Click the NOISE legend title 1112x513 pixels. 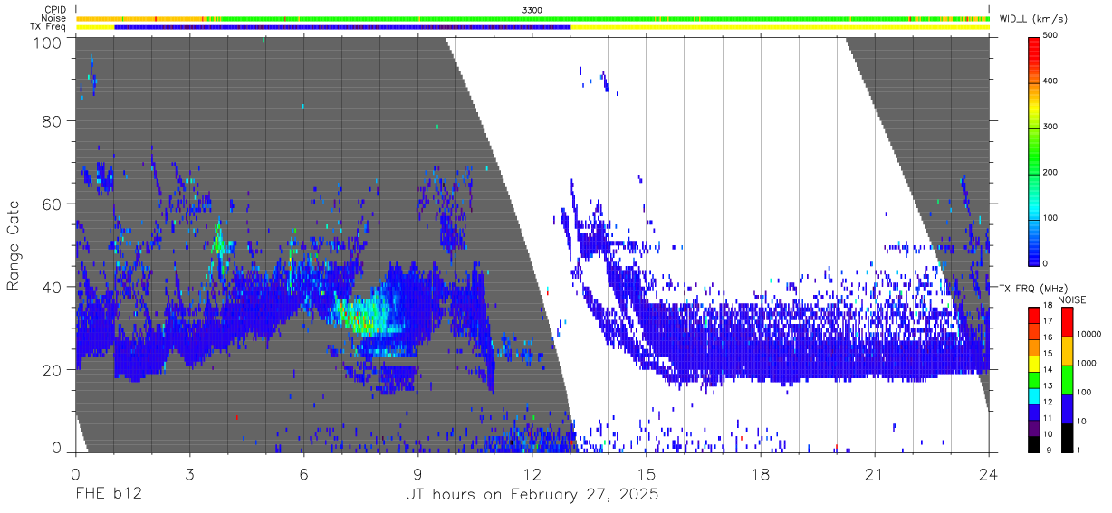point(1071,299)
